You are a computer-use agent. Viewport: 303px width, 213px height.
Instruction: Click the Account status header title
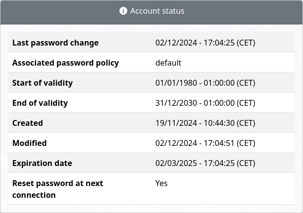point(157,11)
